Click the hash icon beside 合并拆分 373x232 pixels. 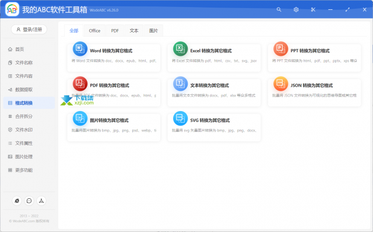pyautogui.click(x=10, y=116)
